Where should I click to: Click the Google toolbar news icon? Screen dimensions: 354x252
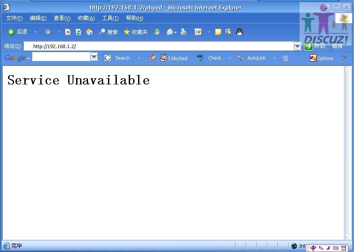(152, 58)
